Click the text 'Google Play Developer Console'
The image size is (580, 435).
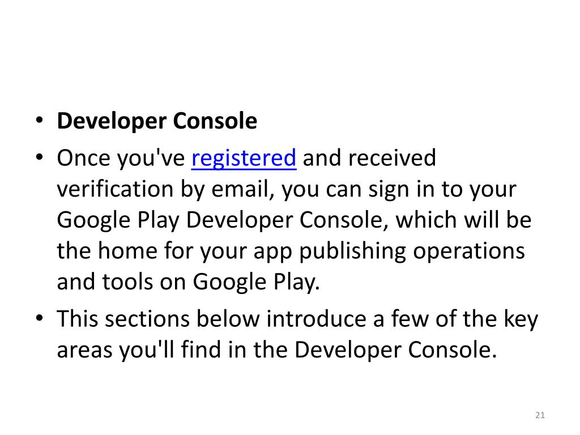click(x=220, y=220)
